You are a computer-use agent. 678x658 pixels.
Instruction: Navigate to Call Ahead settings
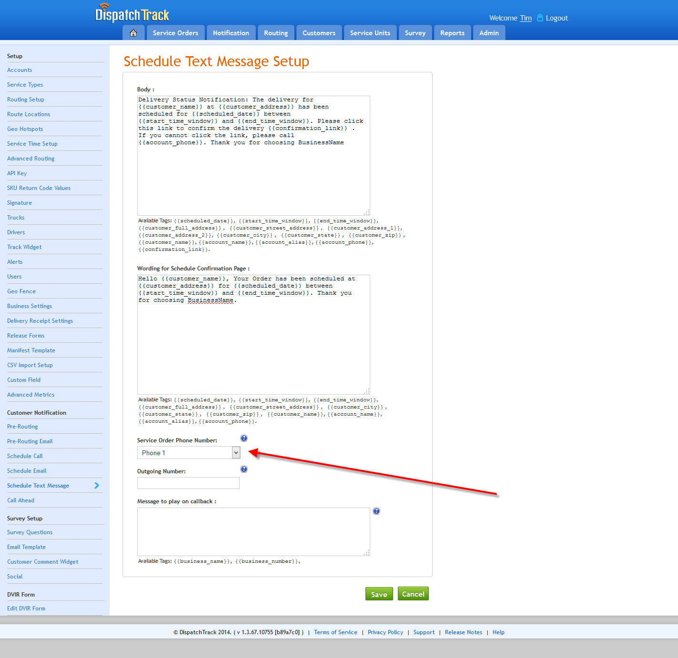click(20, 500)
